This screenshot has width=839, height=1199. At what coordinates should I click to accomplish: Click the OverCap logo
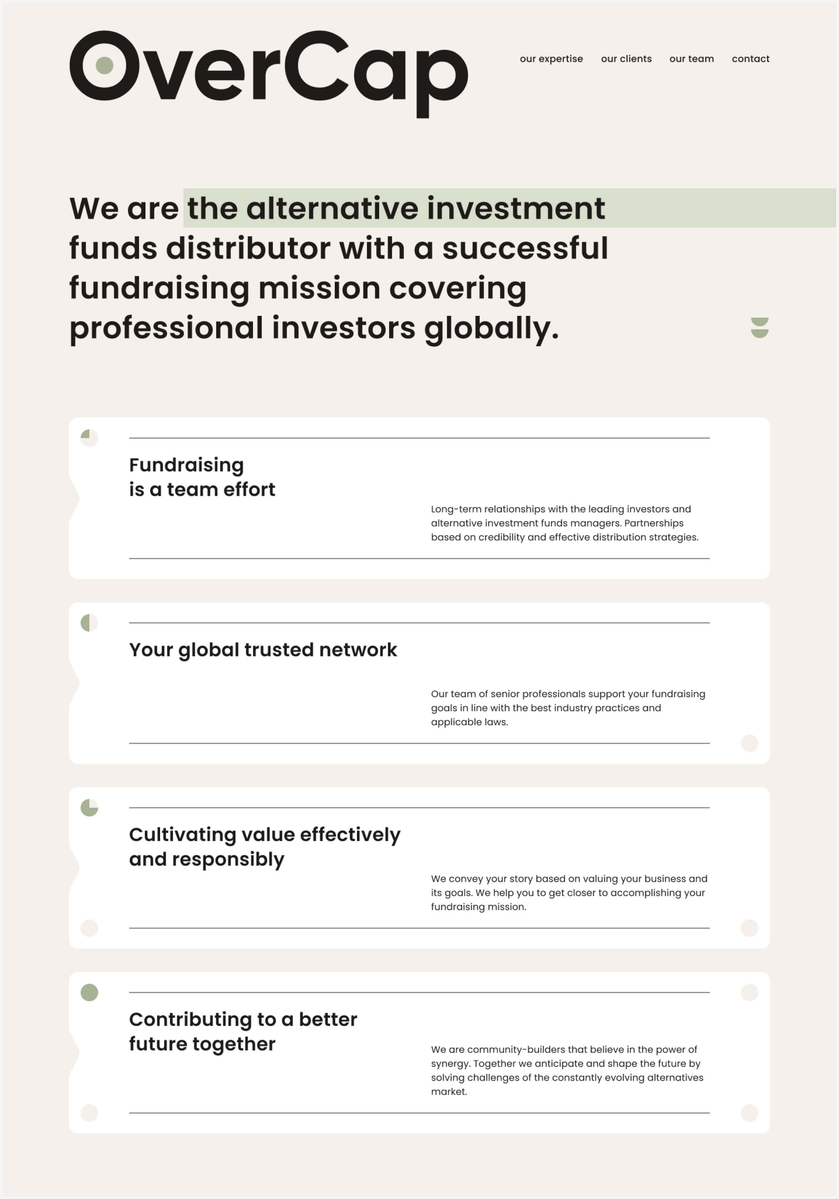(269, 74)
